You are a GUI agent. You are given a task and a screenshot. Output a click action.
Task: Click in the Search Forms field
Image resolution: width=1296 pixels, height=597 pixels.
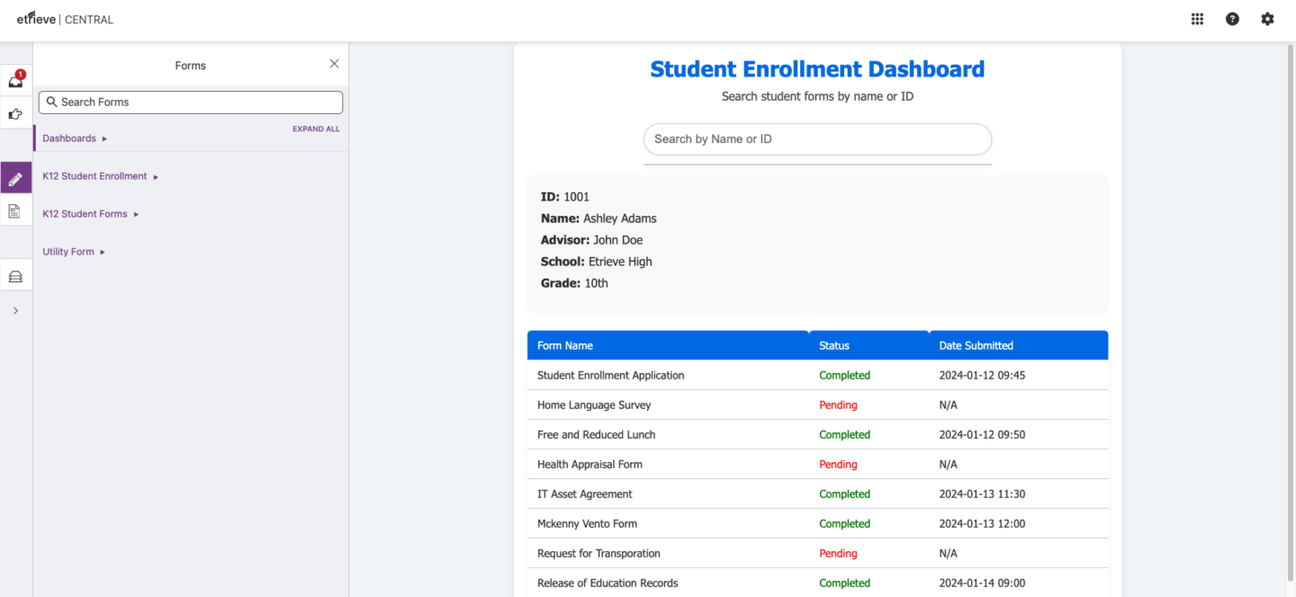point(190,102)
